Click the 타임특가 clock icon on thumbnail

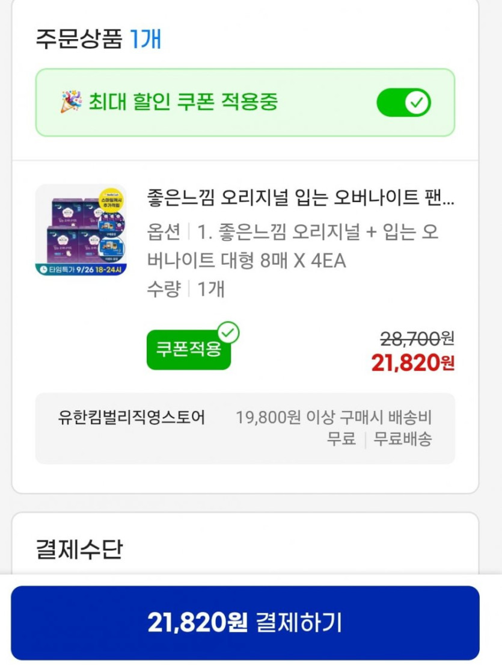pyautogui.click(x=44, y=269)
